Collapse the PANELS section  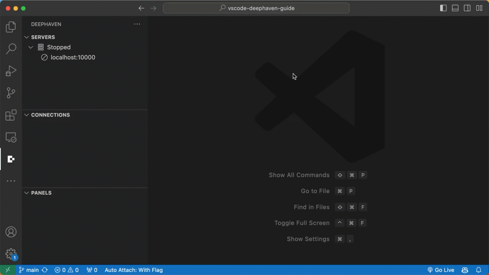pos(41,193)
